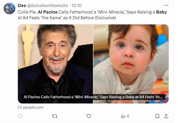Visit the people.com source link
Viewport: 179px width, 123px height.
coord(31,107)
